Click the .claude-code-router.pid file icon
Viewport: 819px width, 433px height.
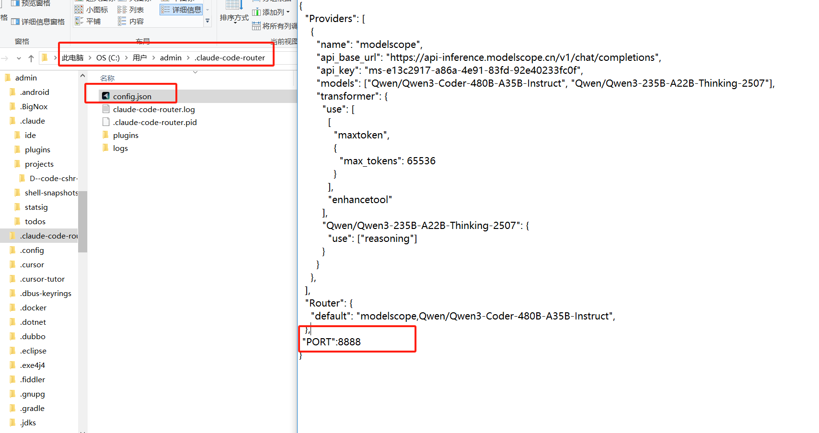point(106,122)
